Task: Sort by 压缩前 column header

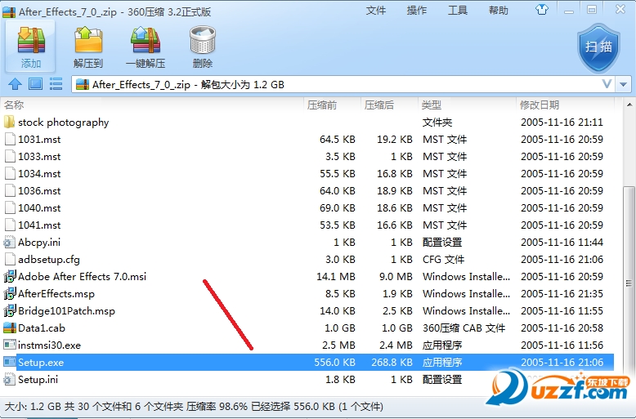Action: (x=332, y=105)
